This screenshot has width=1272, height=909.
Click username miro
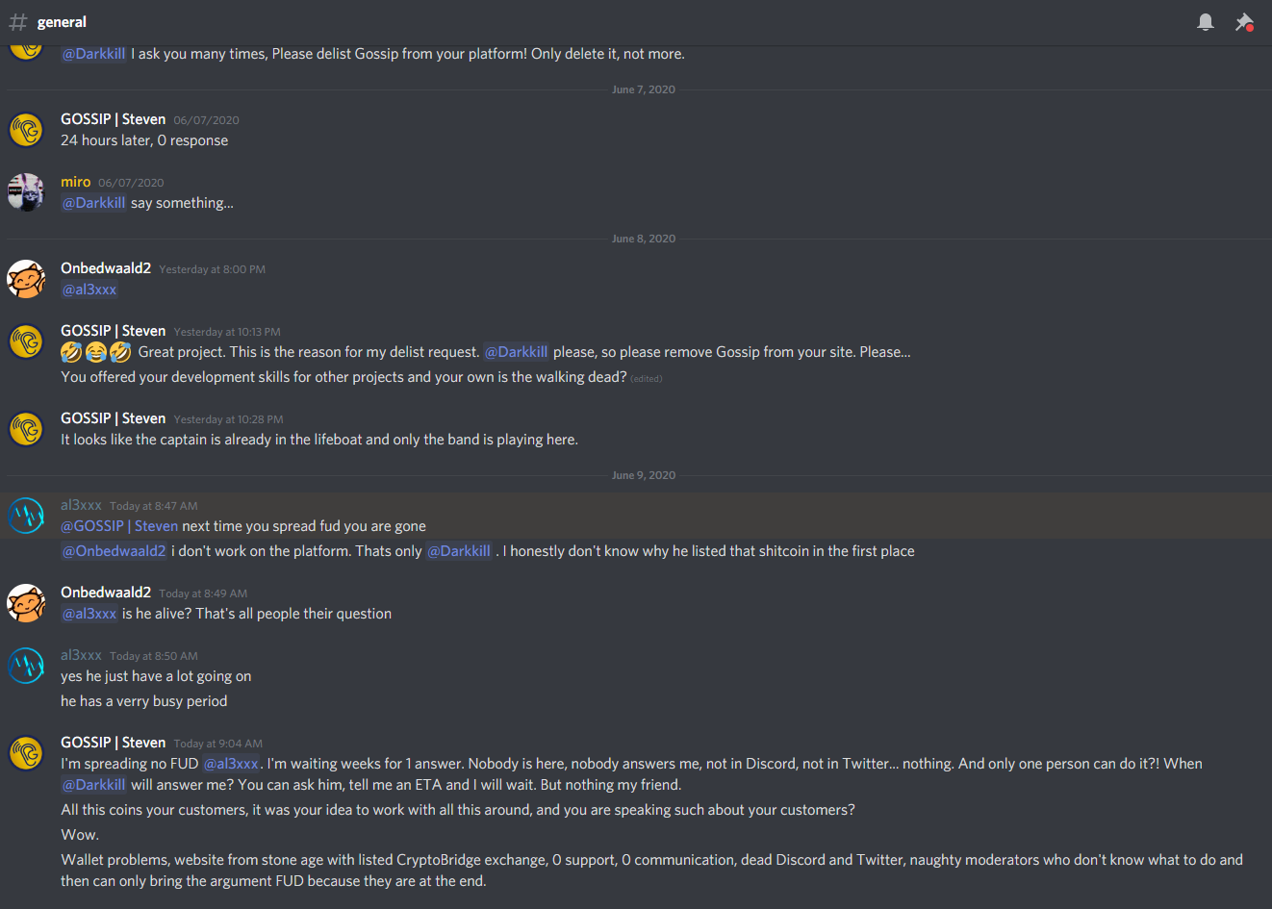(x=75, y=182)
